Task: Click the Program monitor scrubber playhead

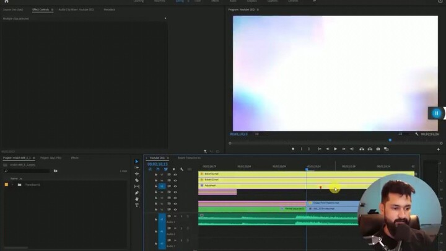Action: 390,140
